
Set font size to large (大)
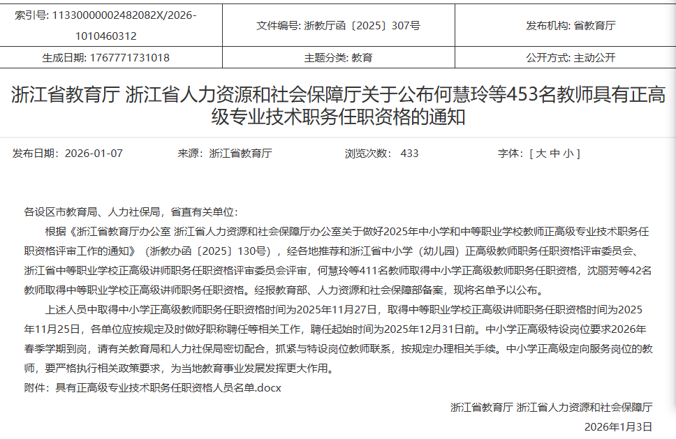click(541, 154)
